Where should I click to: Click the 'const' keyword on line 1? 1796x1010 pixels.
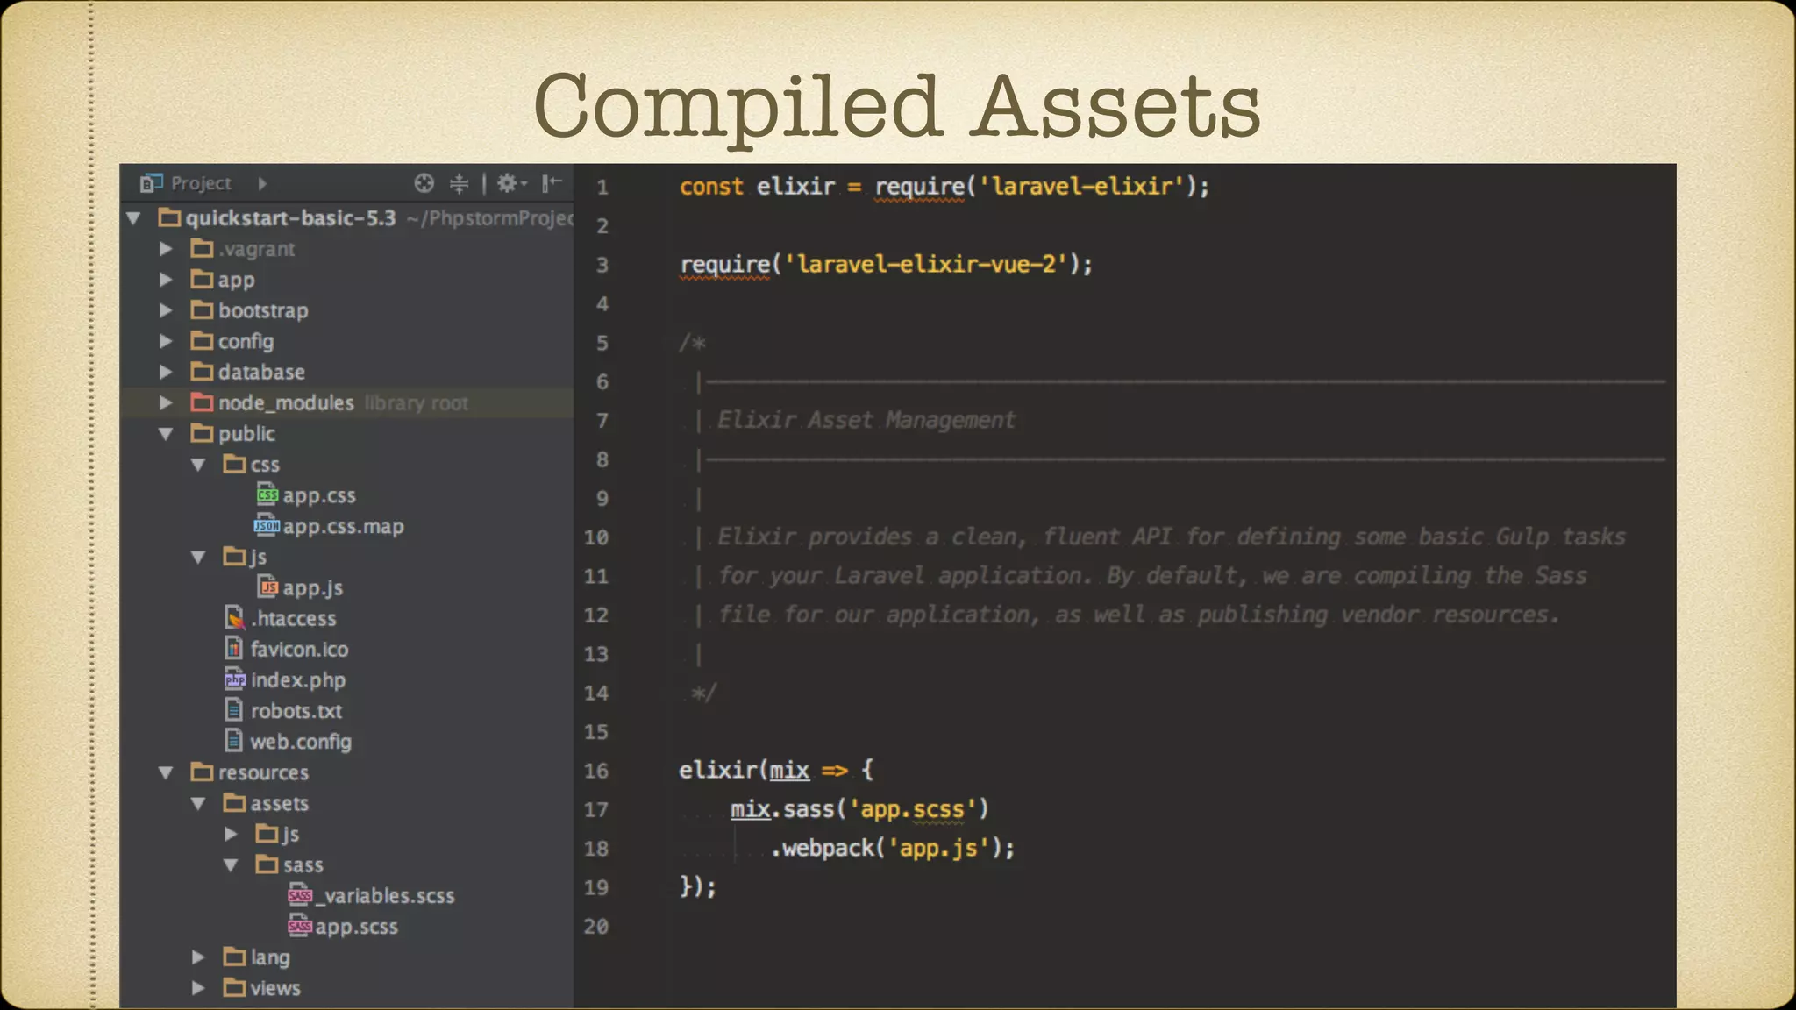click(x=711, y=187)
